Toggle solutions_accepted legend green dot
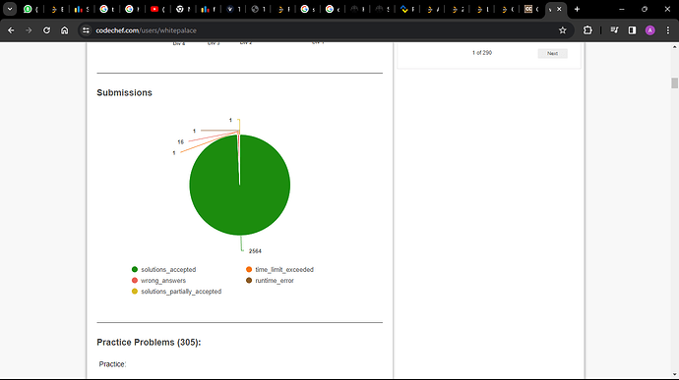 135,269
